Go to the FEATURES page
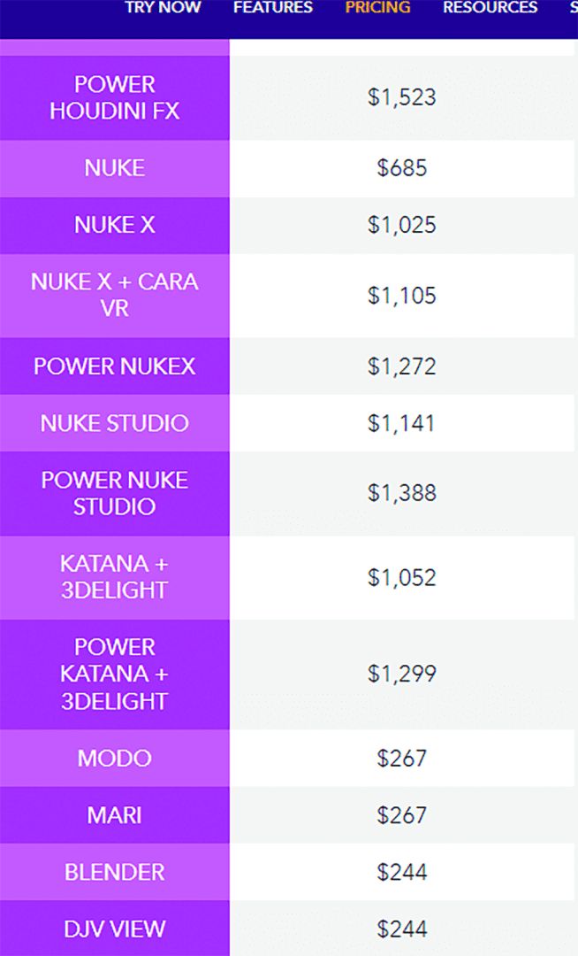 point(273,8)
